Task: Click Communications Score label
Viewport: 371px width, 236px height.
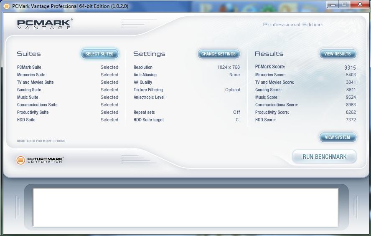Action: pos(277,105)
